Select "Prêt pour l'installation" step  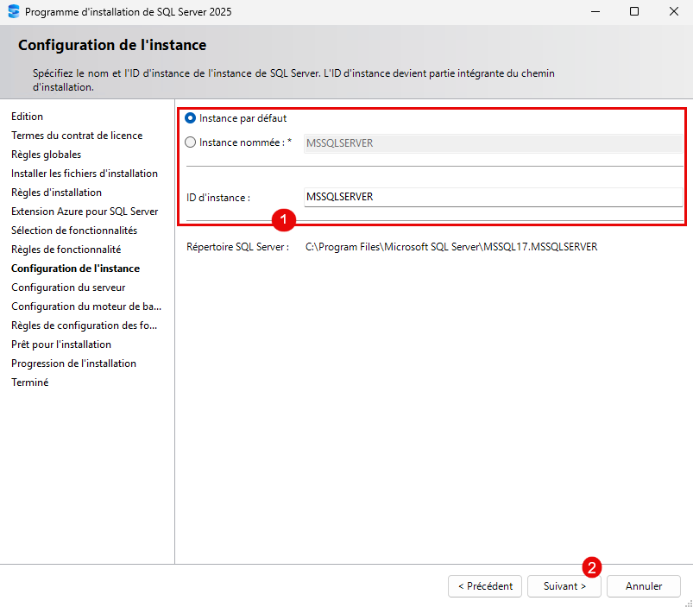pyautogui.click(x=61, y=345)
